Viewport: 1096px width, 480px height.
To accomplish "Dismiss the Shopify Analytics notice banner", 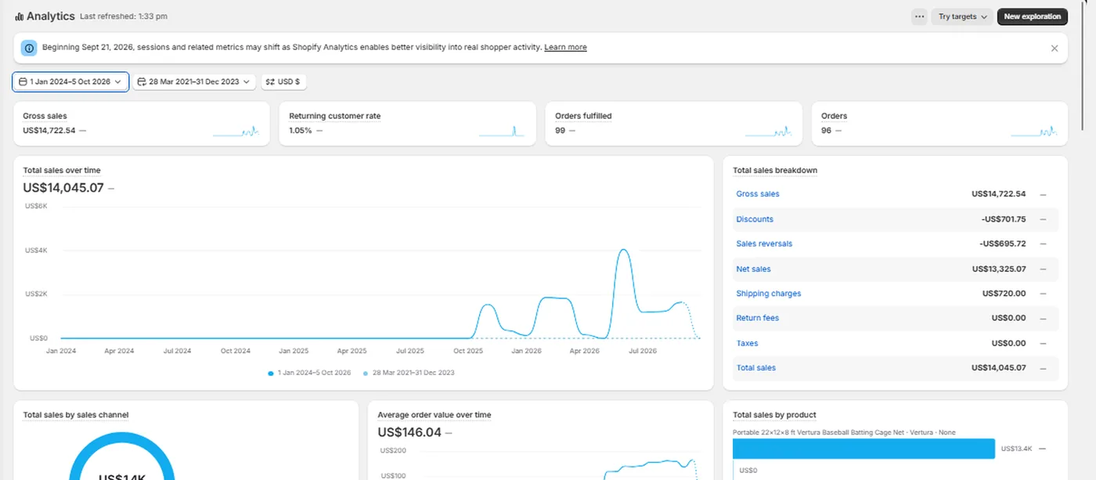I will [x=1055, y=48].
